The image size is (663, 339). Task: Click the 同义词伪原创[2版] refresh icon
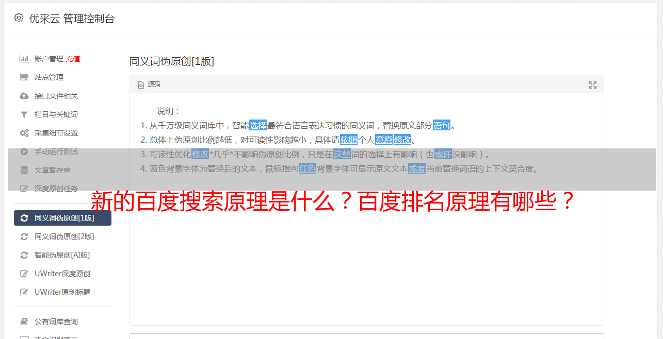pyautogui.click(x=24, y=236)
